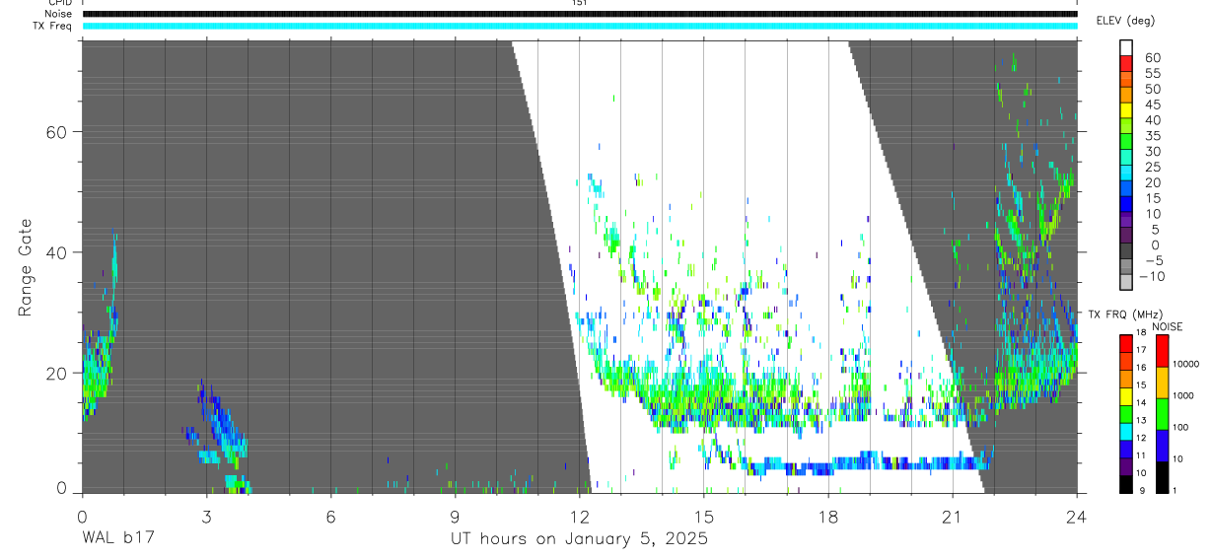Click the "100" label on the NOISE scale
This screenshot has width=1211, height=559.
[1182, 427]
